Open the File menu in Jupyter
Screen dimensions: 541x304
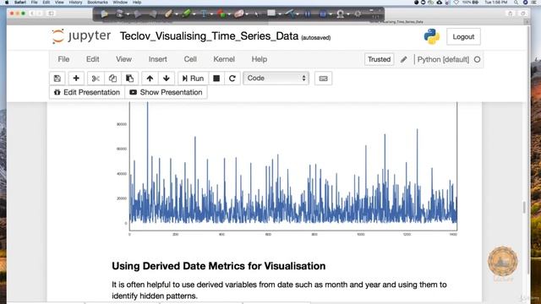pos(63,59)
